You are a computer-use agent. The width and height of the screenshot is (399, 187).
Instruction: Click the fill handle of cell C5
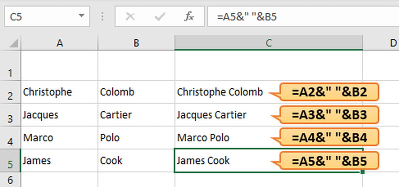363,172
